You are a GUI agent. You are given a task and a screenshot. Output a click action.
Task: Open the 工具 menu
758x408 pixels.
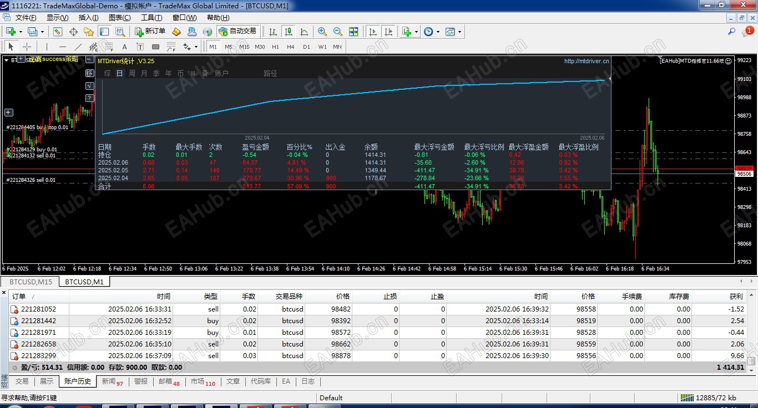tap(151, 18)
